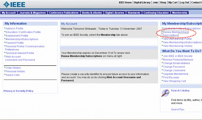Open View Membership Profile
This screenshot has height=120, width=202.
(x=177, y=39)
